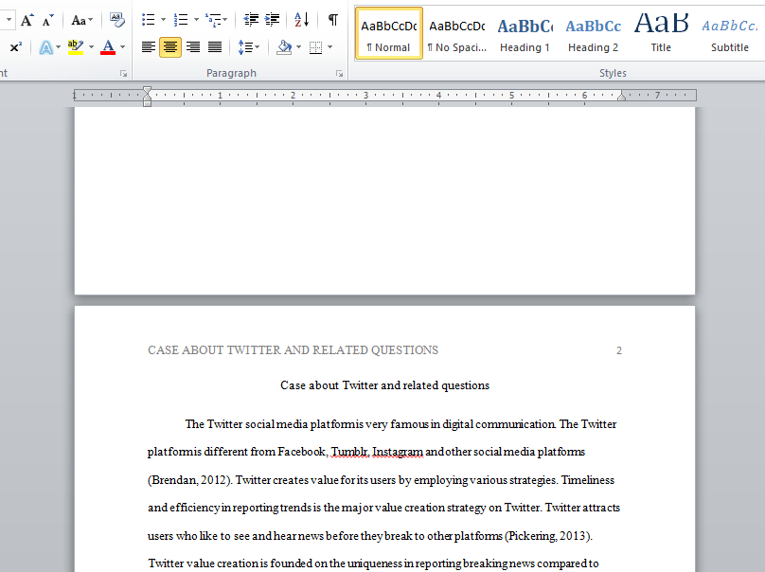The height and width of the screenshot is (572, 765).
Task: Click the citation (Brendan, 2012)
Action: point(190,480)
